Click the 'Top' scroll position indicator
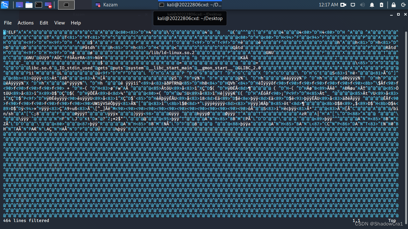The image size is (408, 229). pos(392,220)
